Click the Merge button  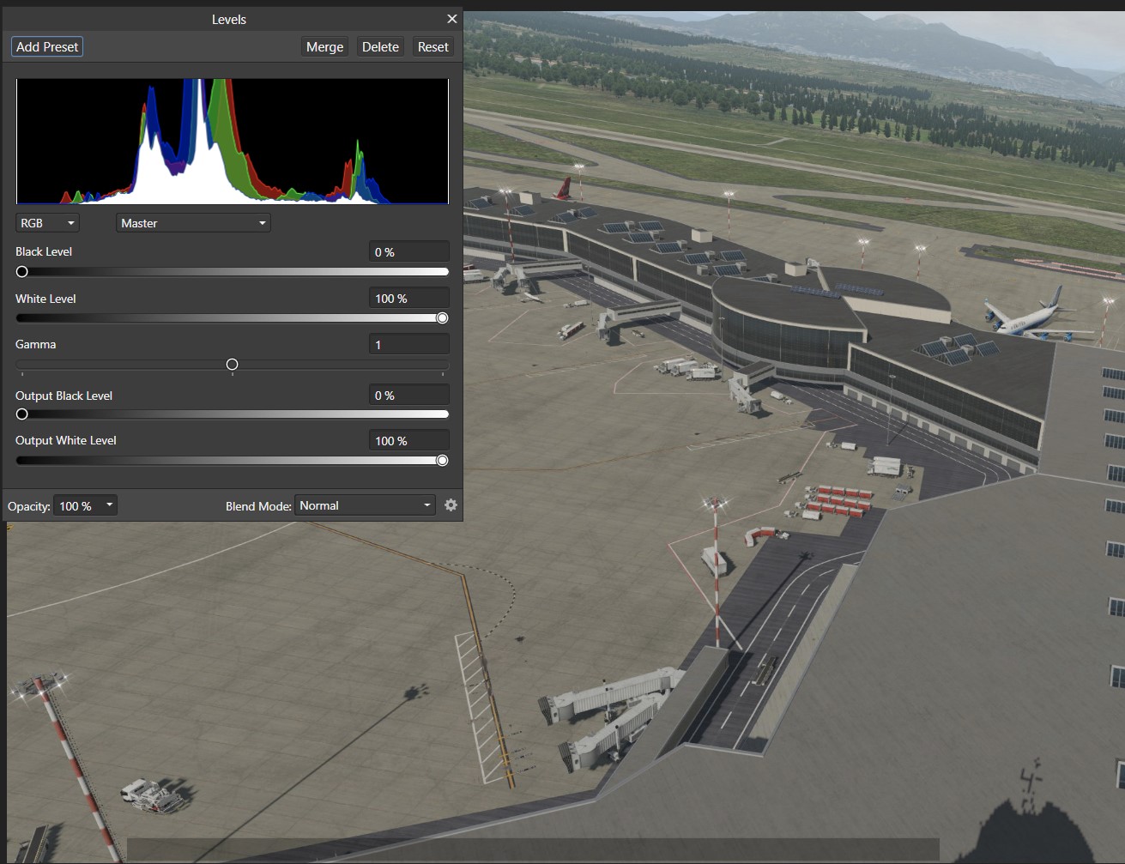pyautogui.click(x=324, y=47)
